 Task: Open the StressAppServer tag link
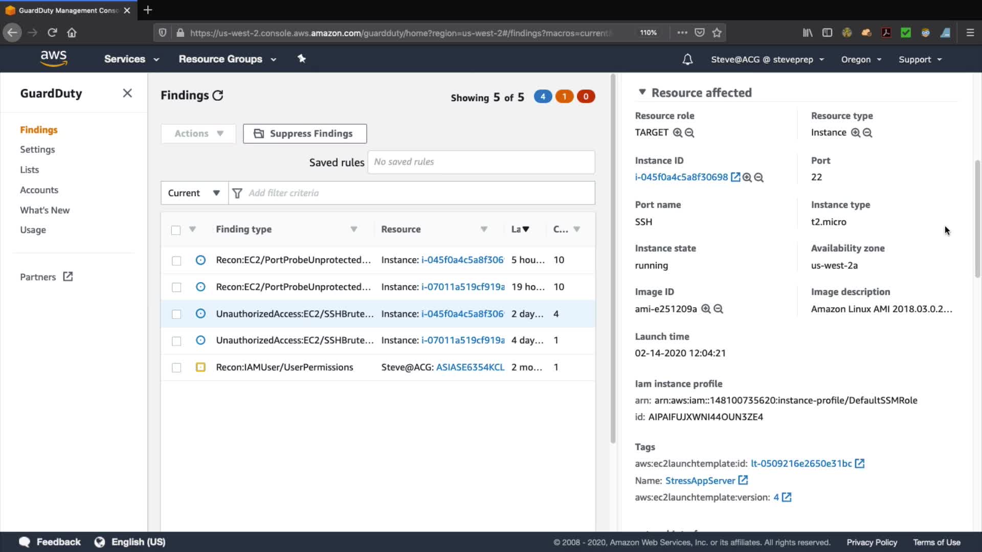[700, 480]
